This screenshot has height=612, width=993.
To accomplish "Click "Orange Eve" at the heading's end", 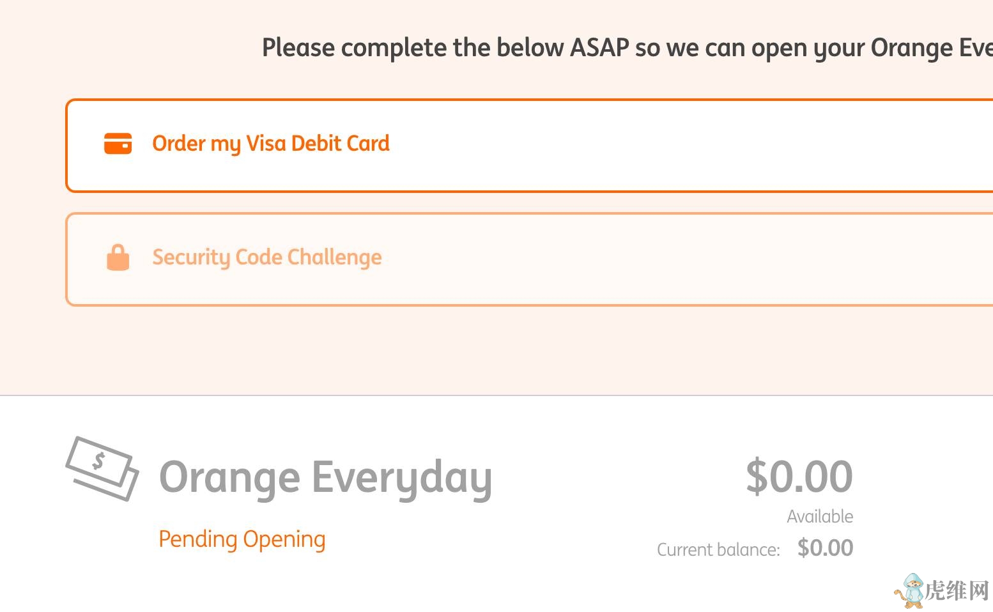I will click(x=932, y=48).
